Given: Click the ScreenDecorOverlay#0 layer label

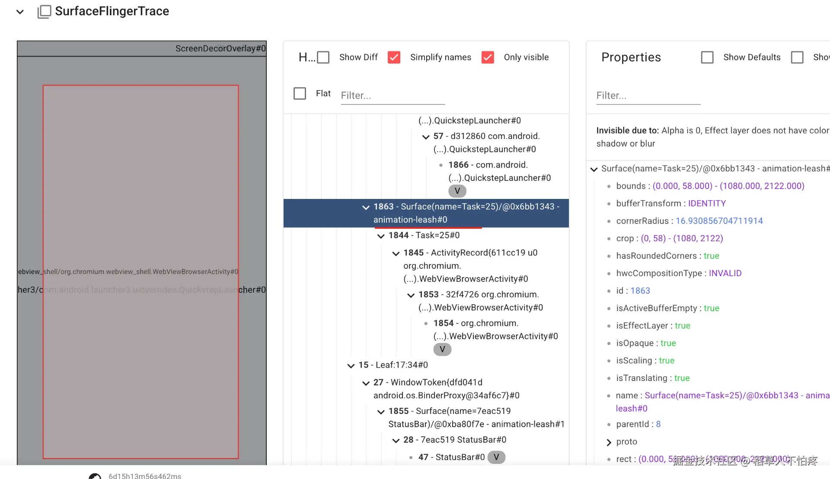Looking at the screenshot, I should 220,49.
